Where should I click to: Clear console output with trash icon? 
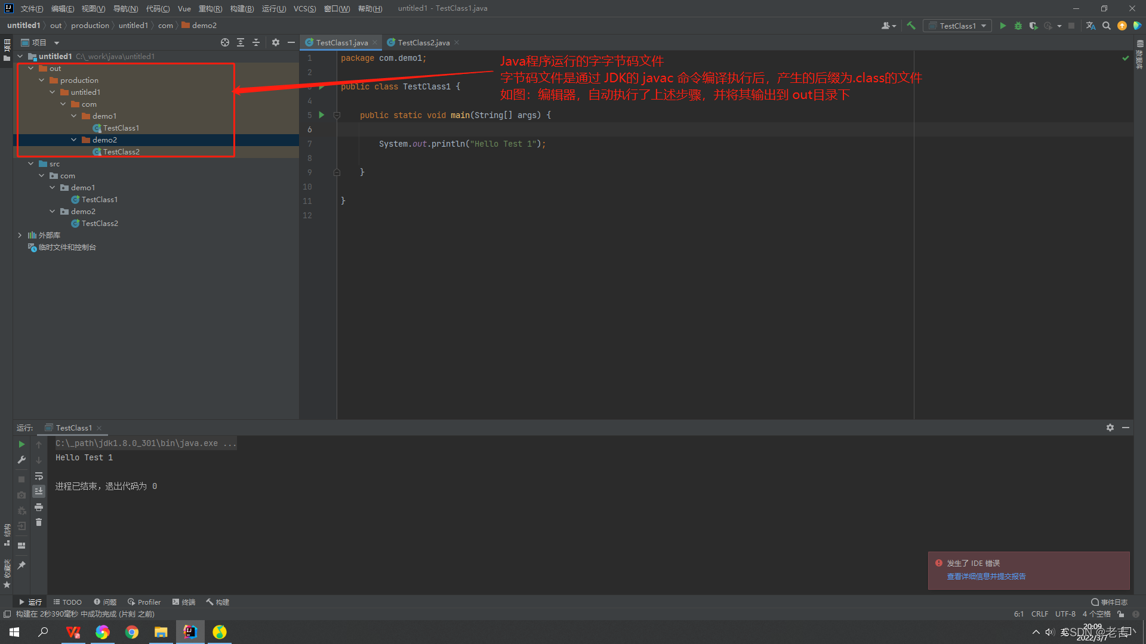[39, 522]
